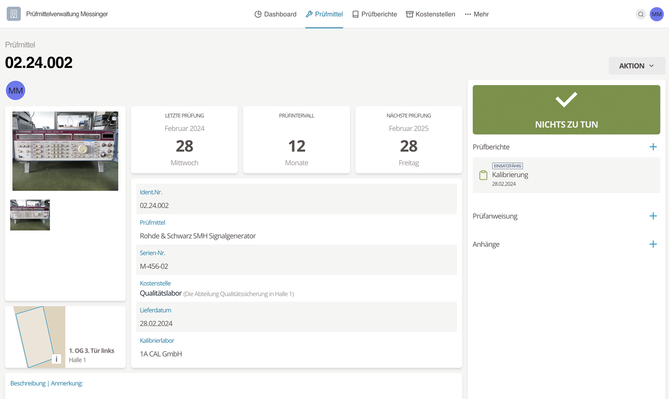The width and height of the screenshot is (669, 399).
Task: Add a new Prüfbericht with plus icon
Action: [x=653, y=147]
